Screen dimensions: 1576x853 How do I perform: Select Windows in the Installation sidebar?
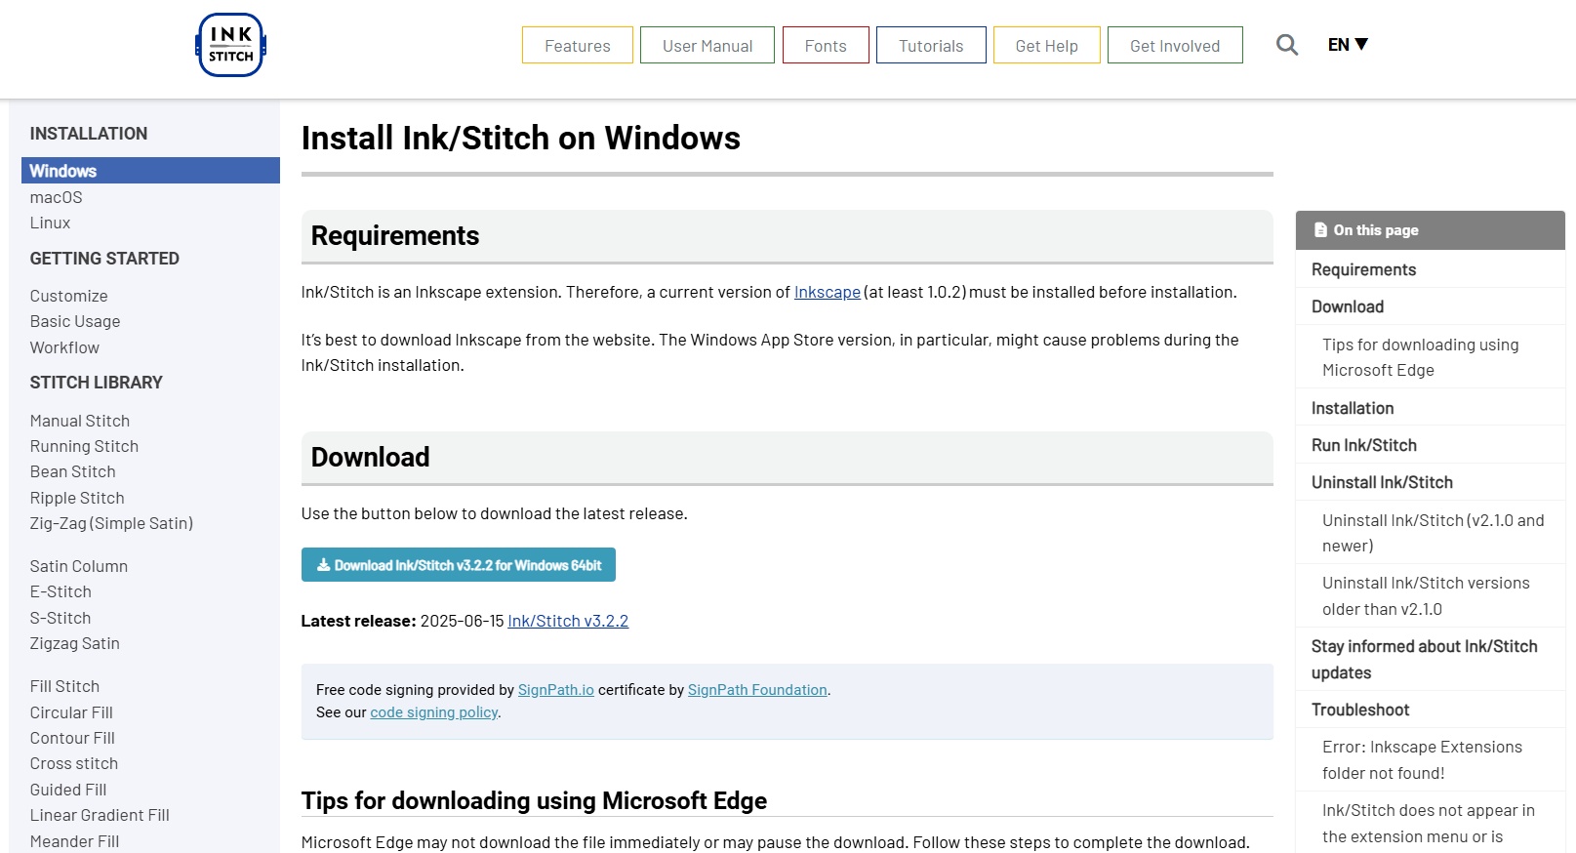[150, 171]
